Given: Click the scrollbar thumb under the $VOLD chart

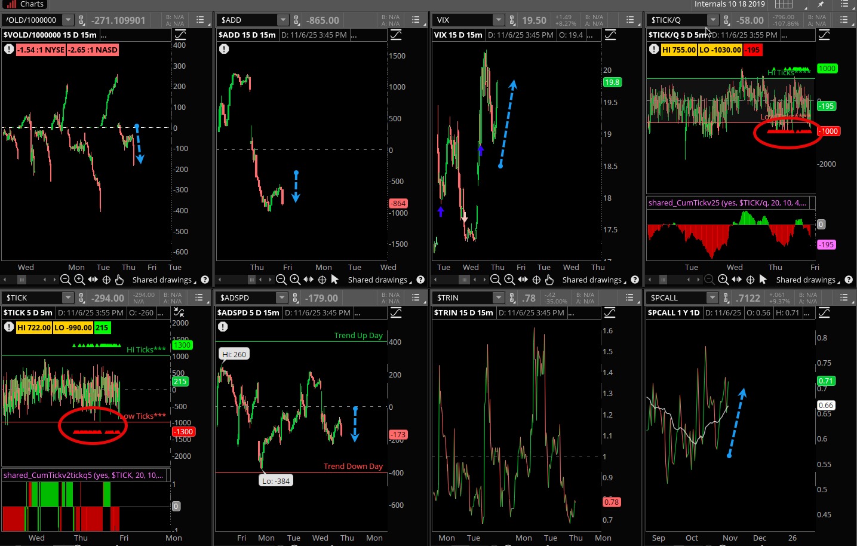Looking at the screenshot, I should [x=22, y=280].
